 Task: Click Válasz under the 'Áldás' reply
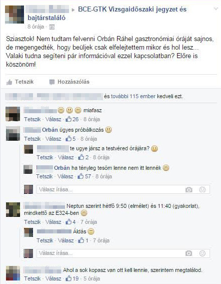tap(65, 240)
